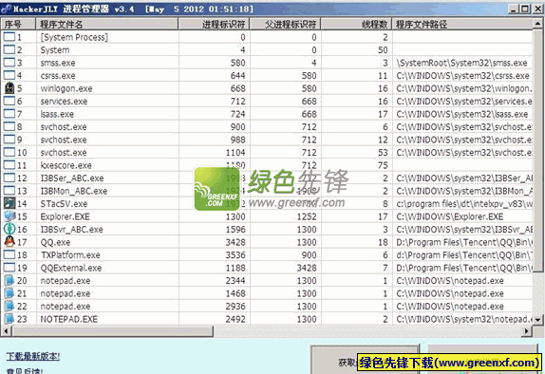Click the parent PID value 3428
This screenshot has height=374, width=545.
tap(307, 268)
